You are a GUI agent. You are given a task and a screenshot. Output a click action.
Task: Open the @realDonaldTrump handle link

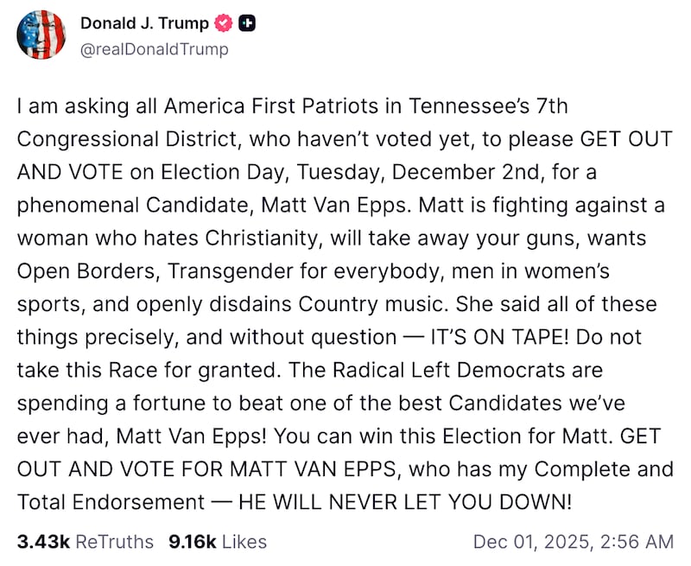(x=154, y=49)
